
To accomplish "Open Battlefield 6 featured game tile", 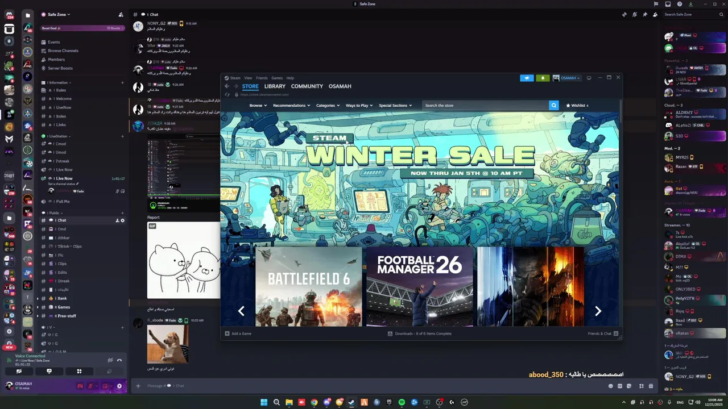I will 308,286.
